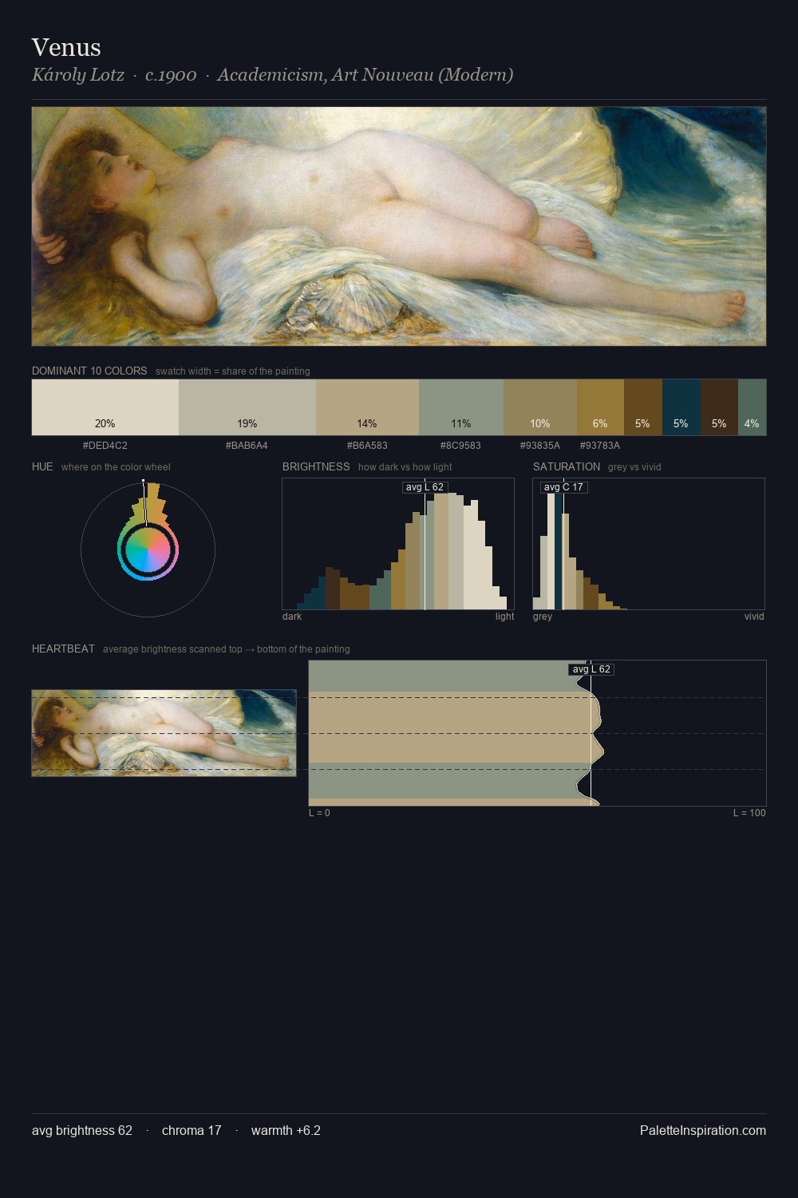Pick the 14% tan swatch #B6A583

click(367, 407)
